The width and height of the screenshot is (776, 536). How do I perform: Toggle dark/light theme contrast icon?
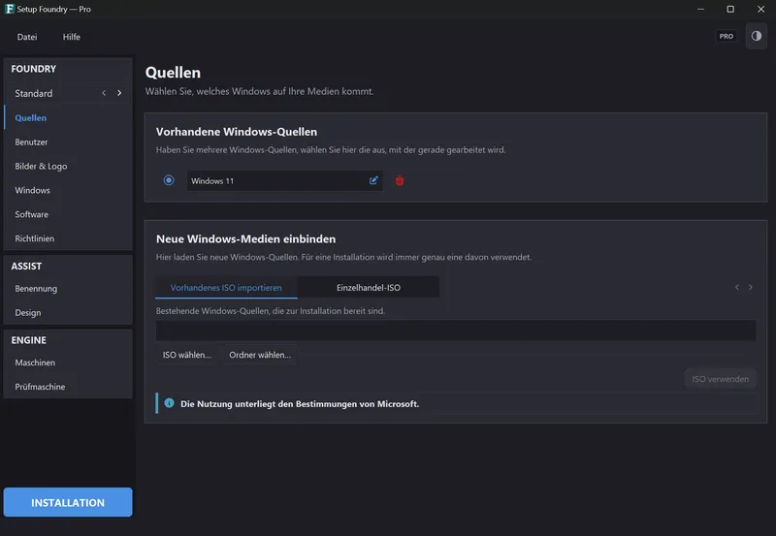pos(757,36)
